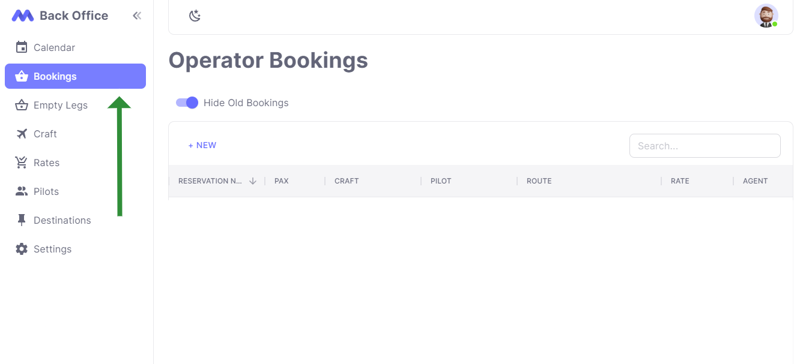Click inside the Search field
The image size is (803, 364).
click(705, 146)
